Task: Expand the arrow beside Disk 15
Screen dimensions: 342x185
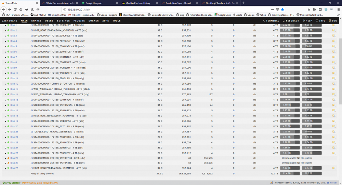Action: point(5,100)
